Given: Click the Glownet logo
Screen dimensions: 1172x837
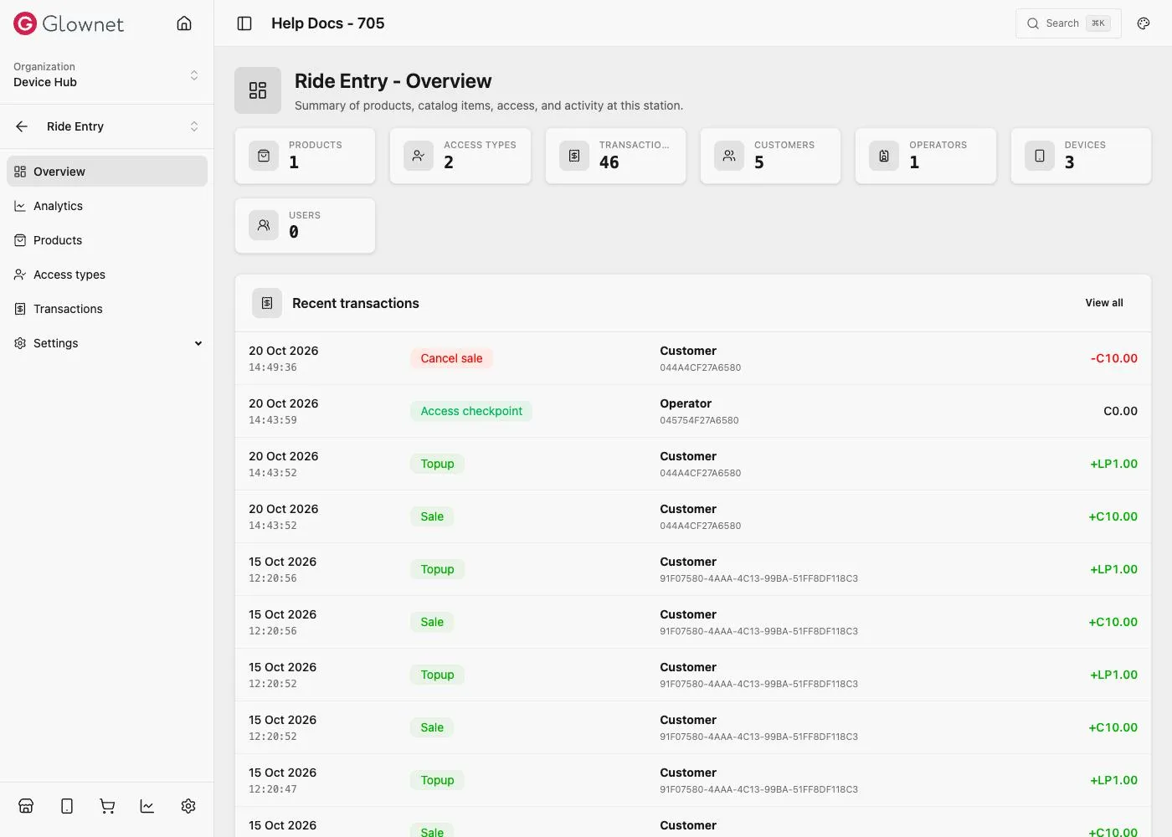Looking at the screenshot, I should (69, 23).
